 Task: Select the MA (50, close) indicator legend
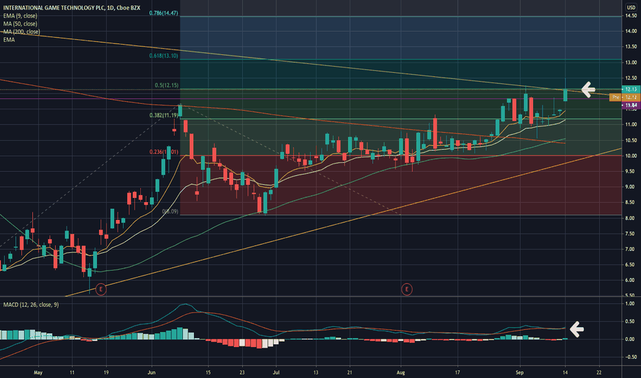20,23
